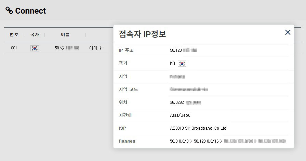Click the Ranges row label
The image size is (306, 161).
point(127,141)
